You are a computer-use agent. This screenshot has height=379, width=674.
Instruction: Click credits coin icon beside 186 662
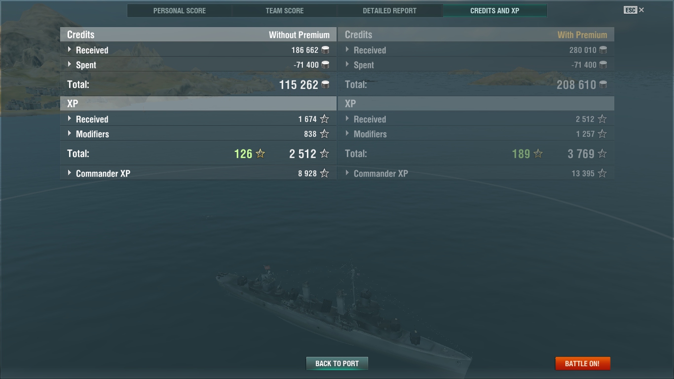pos(325,50)
